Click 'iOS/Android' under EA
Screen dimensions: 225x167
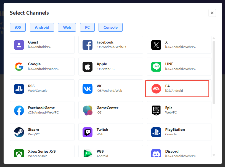(x=174, y=91)
